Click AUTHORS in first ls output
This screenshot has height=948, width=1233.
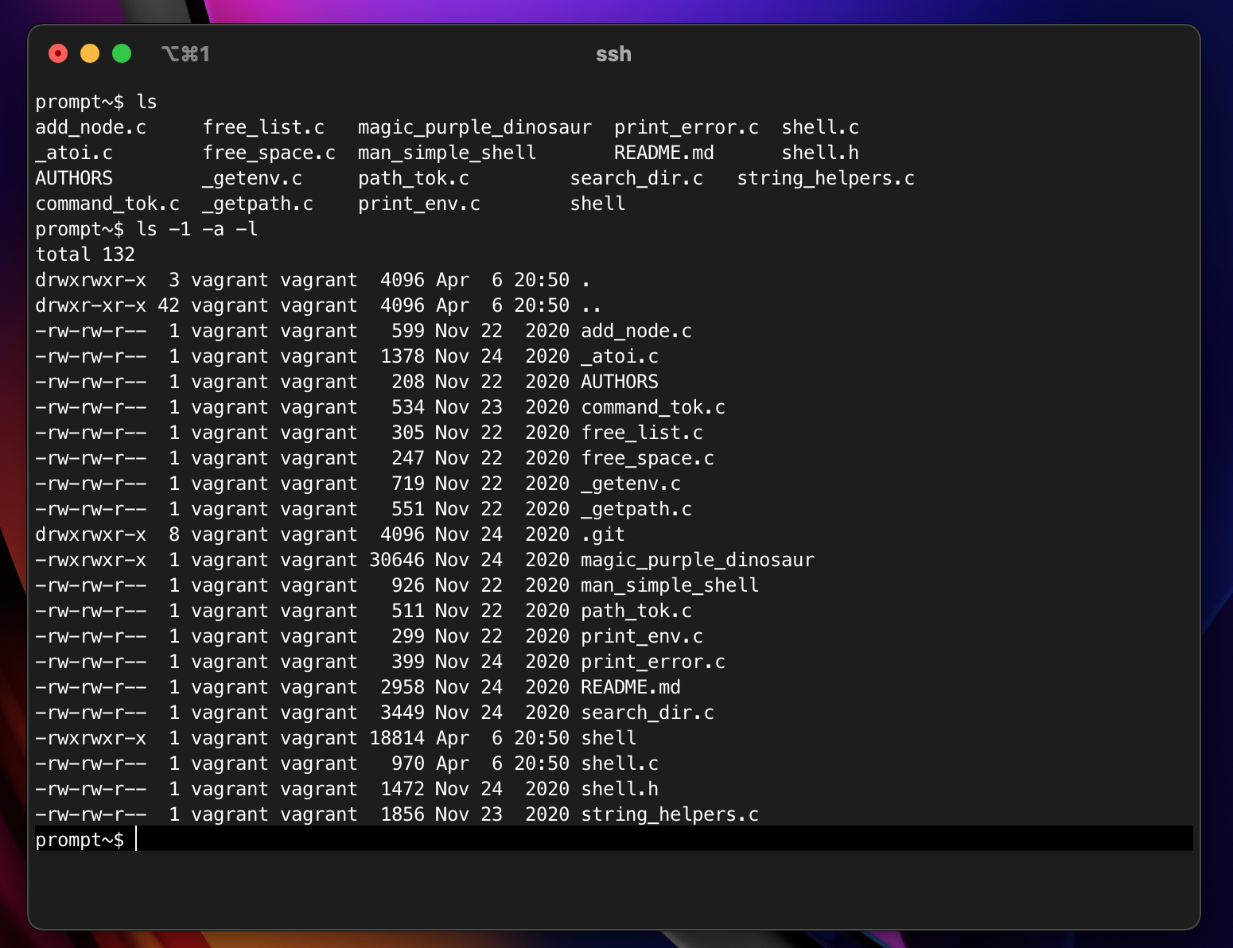[x=74, y=178]
